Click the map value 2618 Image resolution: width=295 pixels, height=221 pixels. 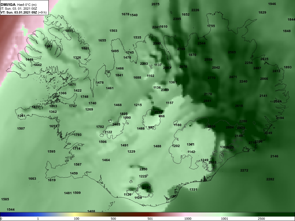tap(239, 106)
